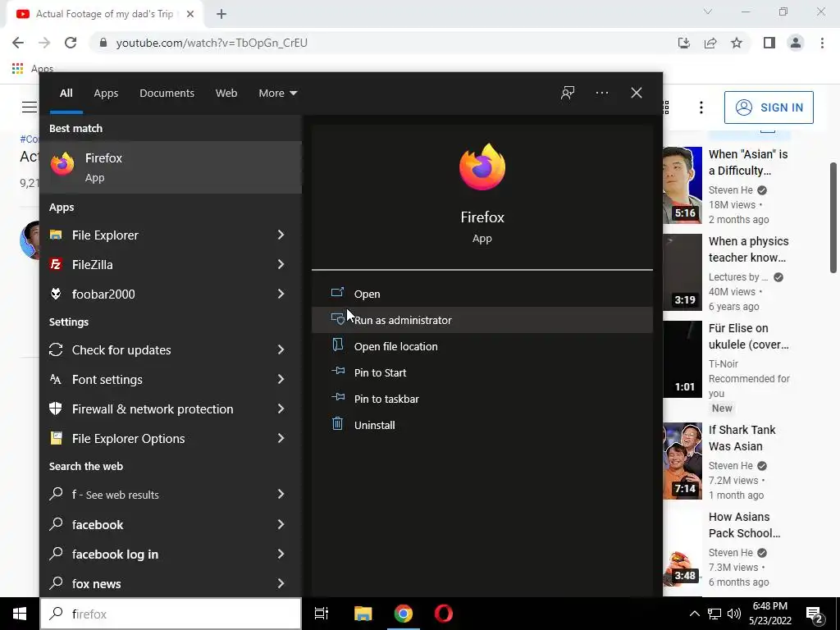Click the Check for updates refresh icon

click(x=56, y=349)
